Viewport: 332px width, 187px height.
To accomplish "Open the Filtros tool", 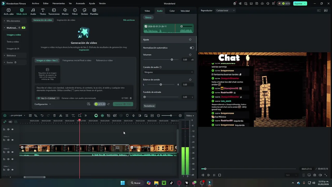I will coord(75,12).
